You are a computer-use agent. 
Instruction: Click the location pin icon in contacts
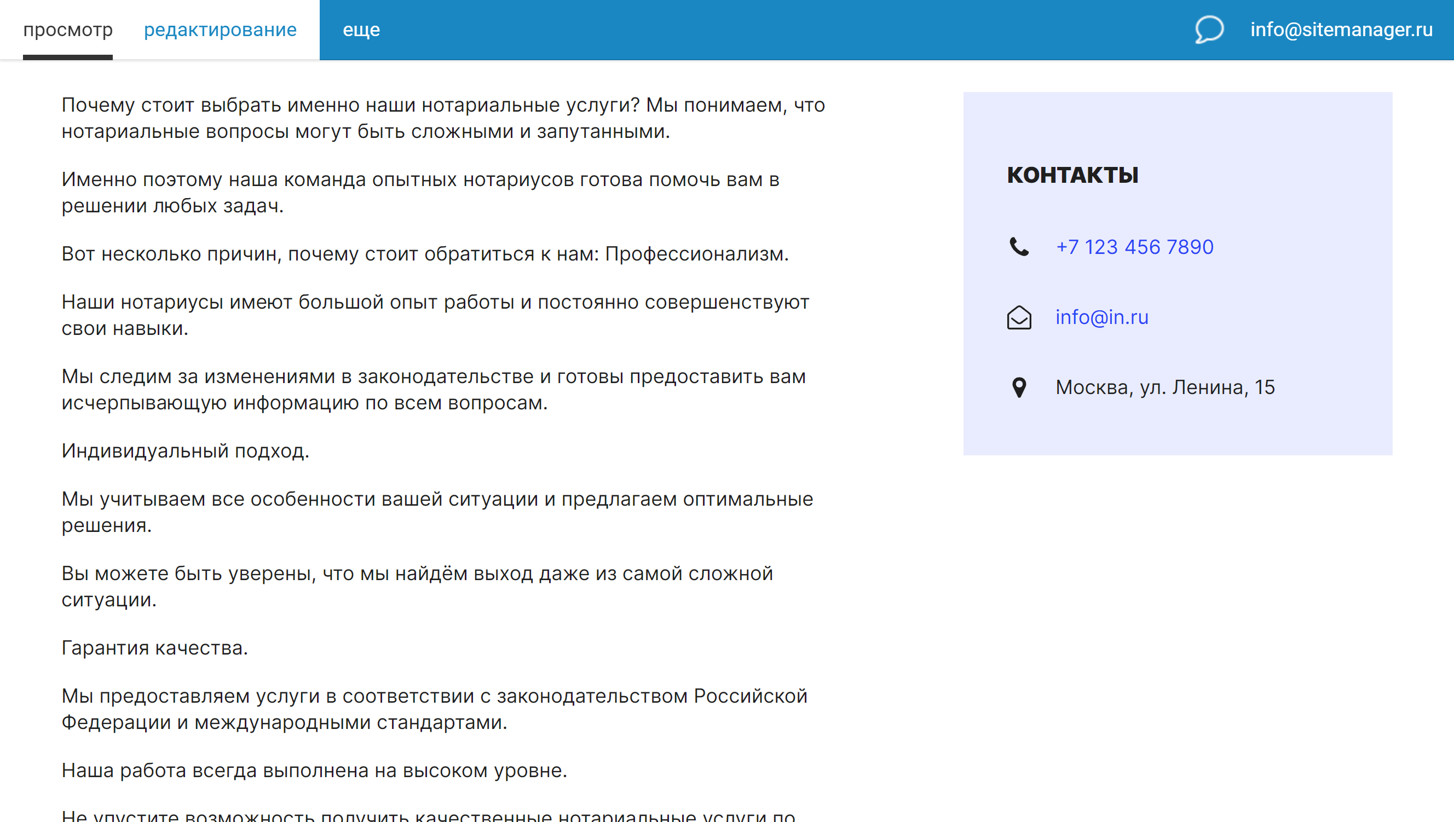pos(1020,387)
